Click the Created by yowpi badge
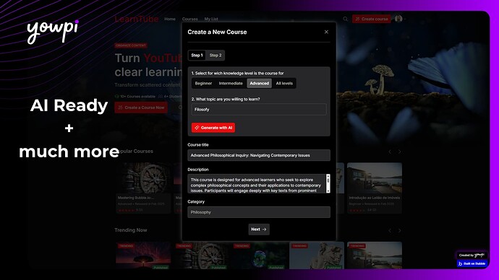The height and width of the screenshot is (280, 499). tap(472, 255)
